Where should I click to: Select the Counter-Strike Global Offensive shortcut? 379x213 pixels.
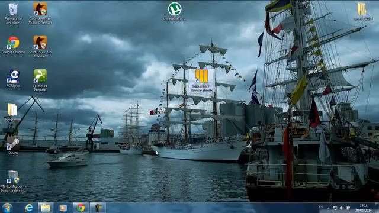40,13
